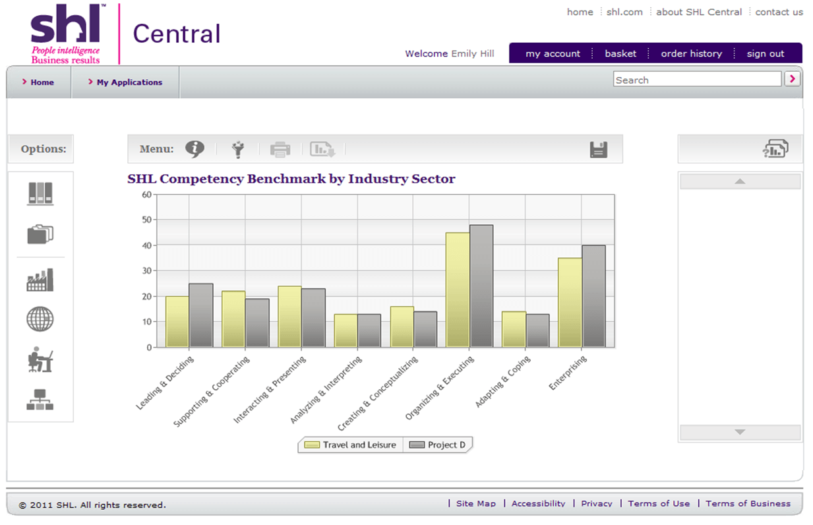Open the chart help icon at top right
Viewport: 813px width, 525px height.
[x=775, y=149]
